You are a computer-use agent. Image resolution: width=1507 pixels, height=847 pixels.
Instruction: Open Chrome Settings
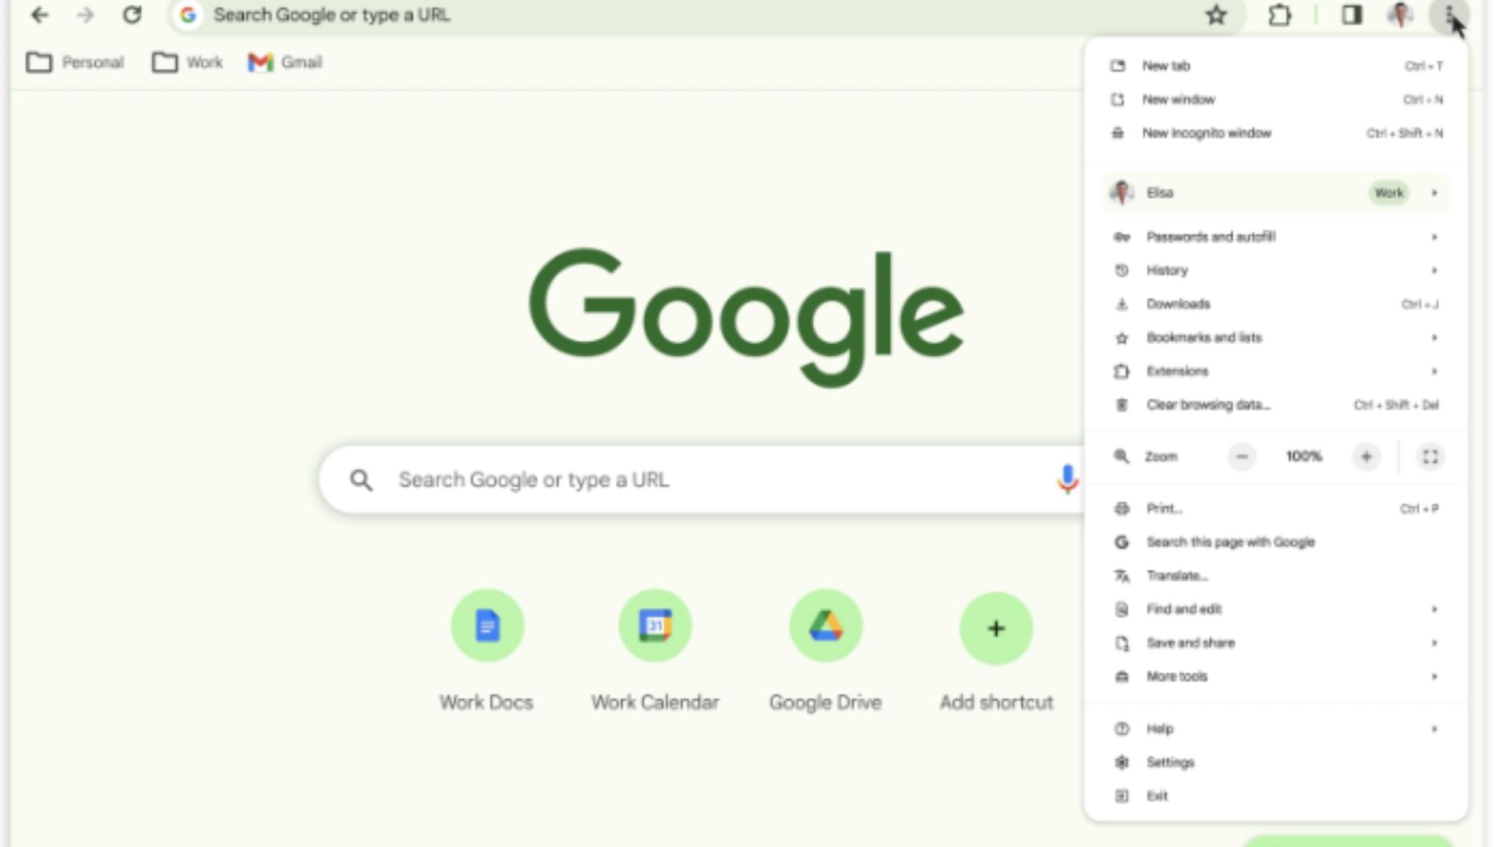[x=1170, y=762]
